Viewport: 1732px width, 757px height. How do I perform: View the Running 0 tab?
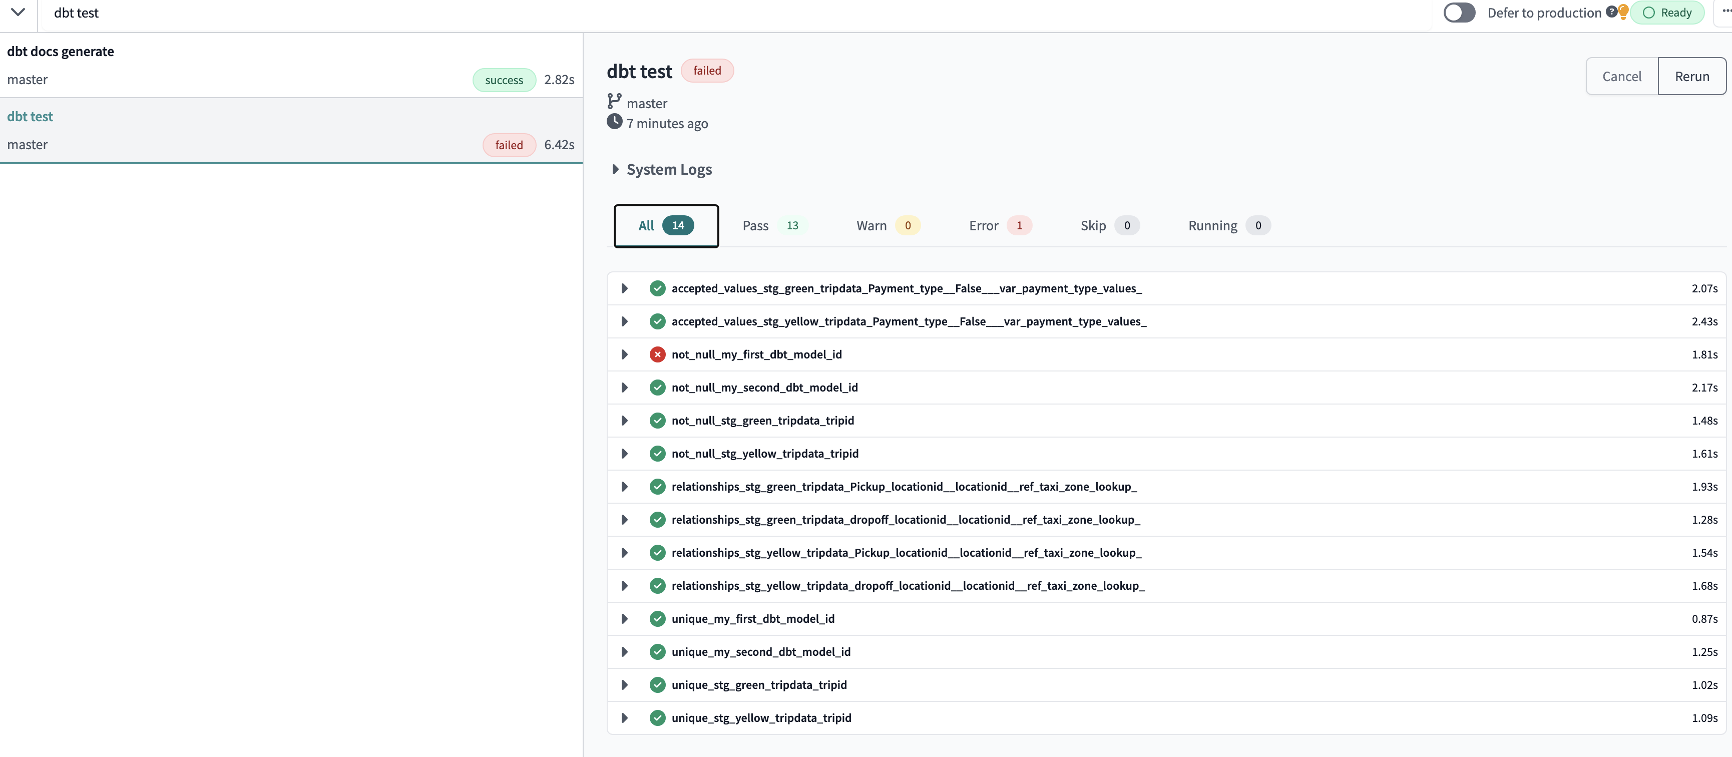click(x=1229, y=226)
